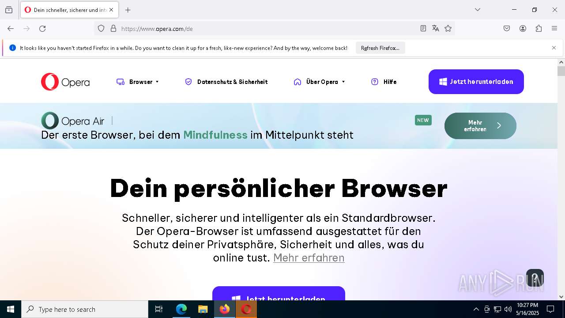
Task: Open Windows Start menu
Action: (x=11, y=309)
